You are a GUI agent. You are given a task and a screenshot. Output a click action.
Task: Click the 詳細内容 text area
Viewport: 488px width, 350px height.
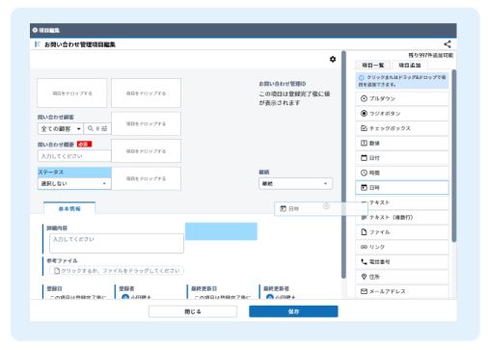[117, 243]
